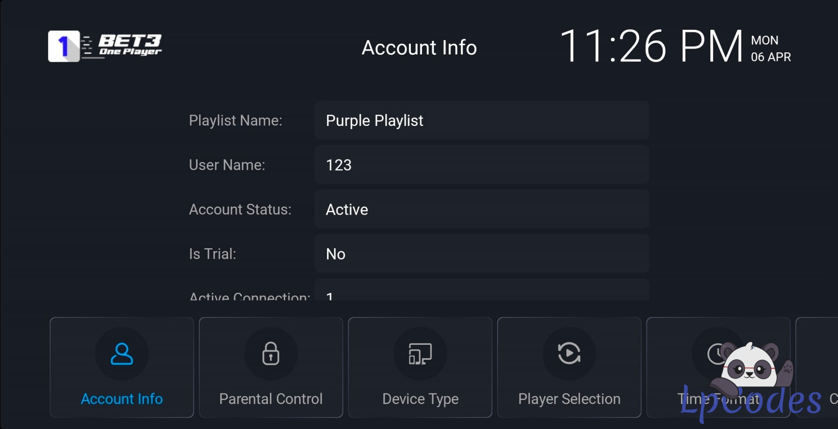Click the Device Type text label
This screenshot has height=429, width=838.
pyautogui.click(x=420, y=399)
